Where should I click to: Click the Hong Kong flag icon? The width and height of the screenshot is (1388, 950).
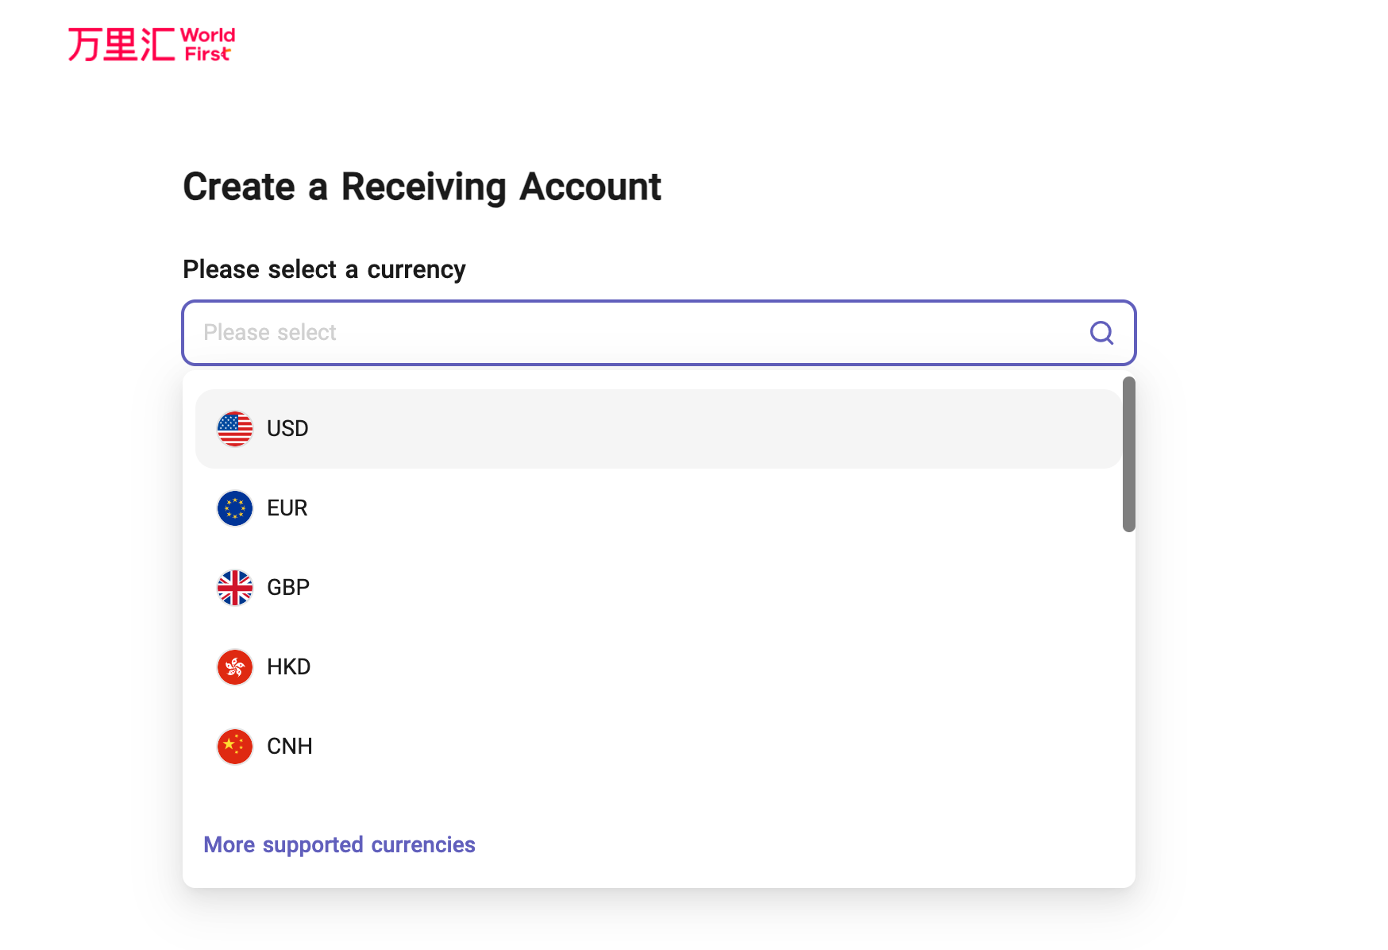coord(235,667)
